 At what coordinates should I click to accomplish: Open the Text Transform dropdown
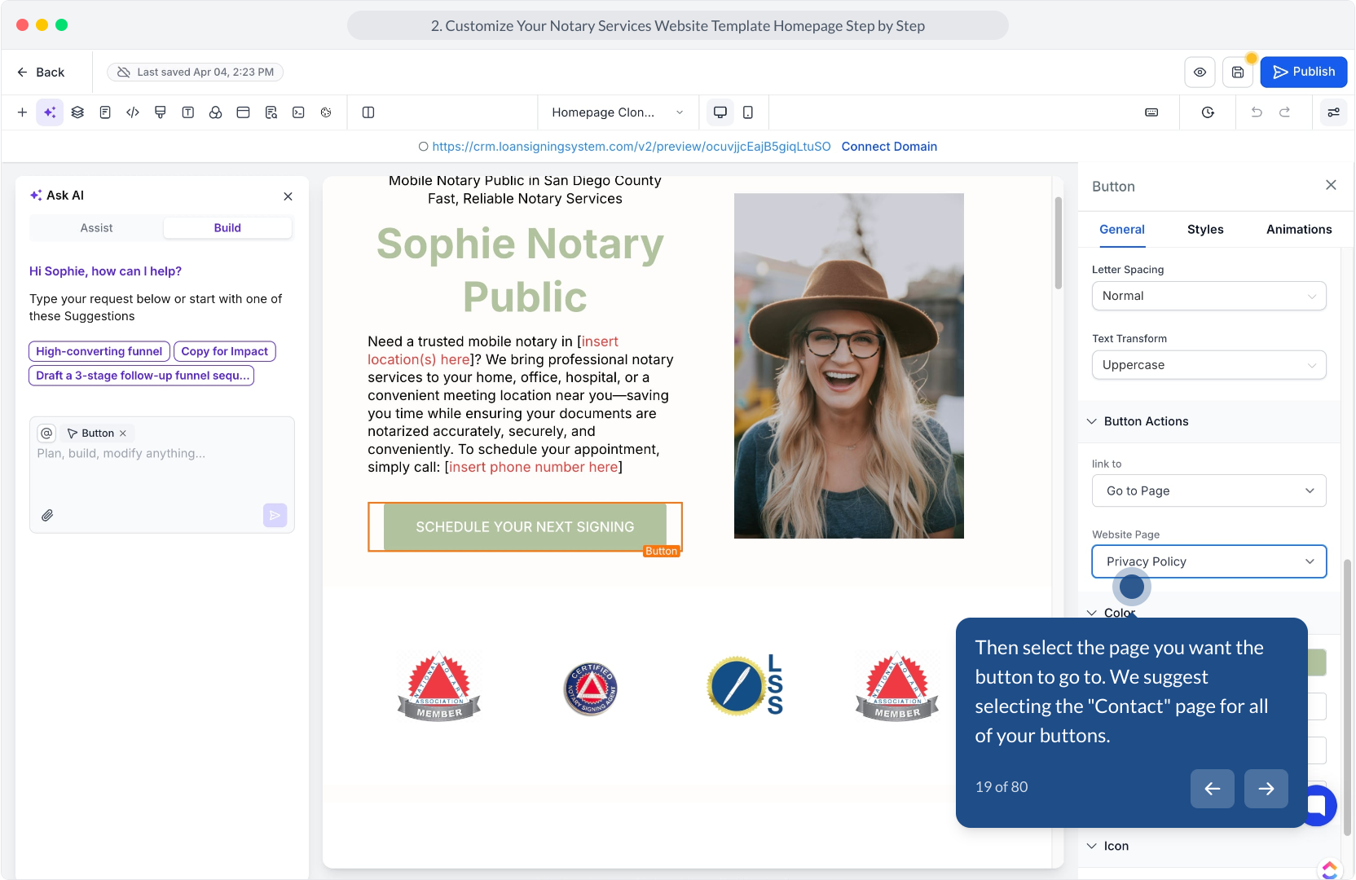1209,365
